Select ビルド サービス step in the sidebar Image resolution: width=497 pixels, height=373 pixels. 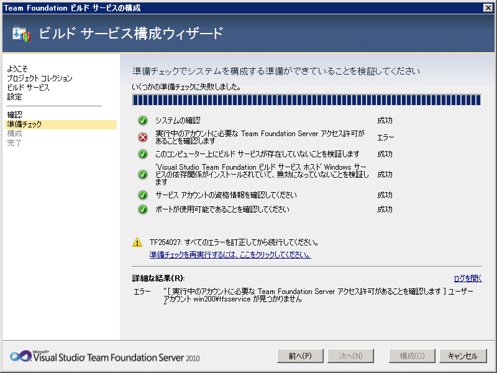tap(28, 88)
